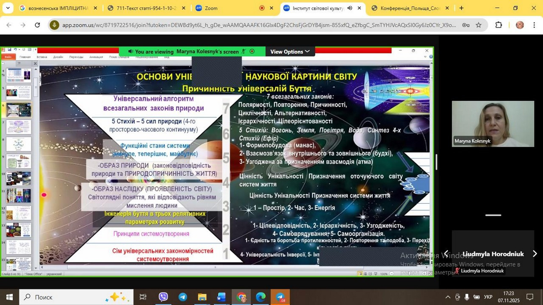
Task: Mute audio on the 'Інститут світової культури' tab
Action: click(350, 8)
